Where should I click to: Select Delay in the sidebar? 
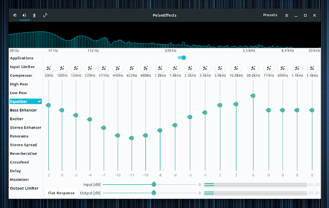click(x=15, y=171)
